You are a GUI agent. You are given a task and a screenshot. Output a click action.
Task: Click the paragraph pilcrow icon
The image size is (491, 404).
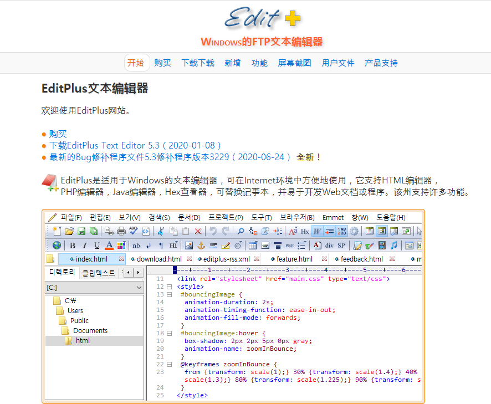point(161,245)
